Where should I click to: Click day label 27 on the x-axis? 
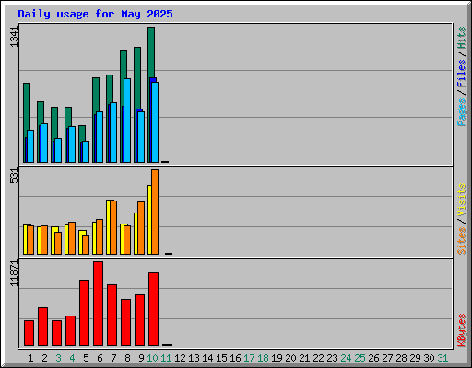click(387, 358)
